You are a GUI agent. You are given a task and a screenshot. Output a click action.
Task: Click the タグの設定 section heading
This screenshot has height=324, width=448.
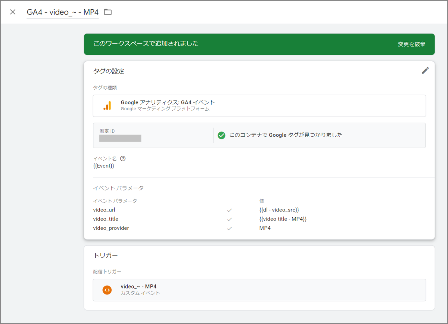(x=109, y=71)
